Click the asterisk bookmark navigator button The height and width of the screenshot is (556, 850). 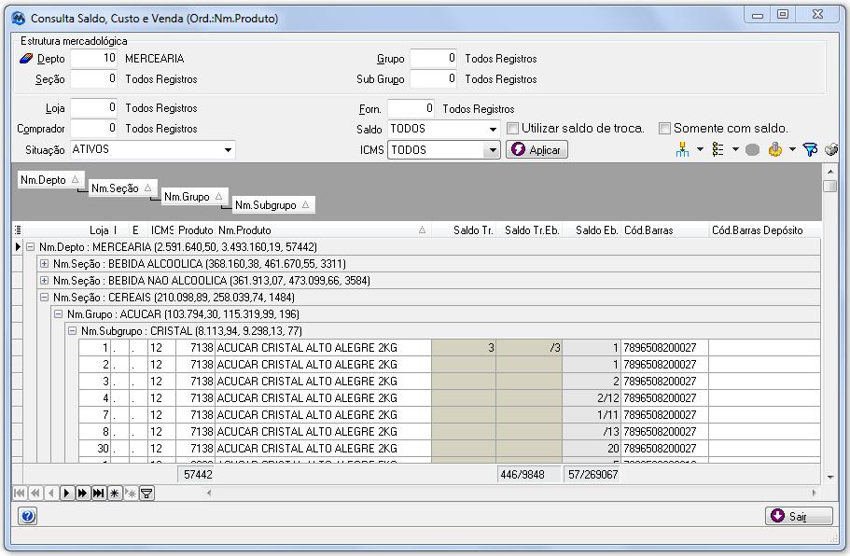(115, 493)
